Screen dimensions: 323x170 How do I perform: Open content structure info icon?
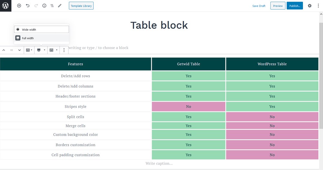44,6
